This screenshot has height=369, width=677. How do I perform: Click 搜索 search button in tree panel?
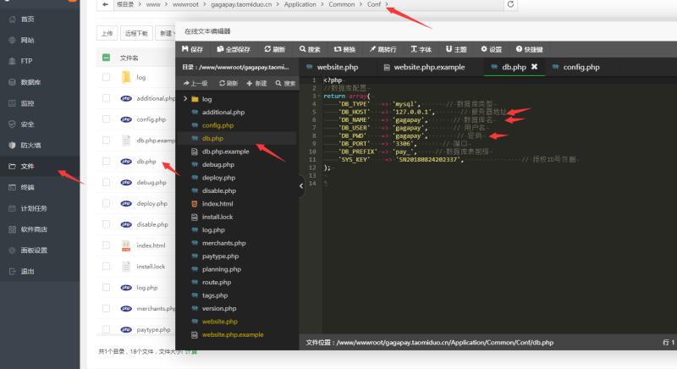coord(285,83)
